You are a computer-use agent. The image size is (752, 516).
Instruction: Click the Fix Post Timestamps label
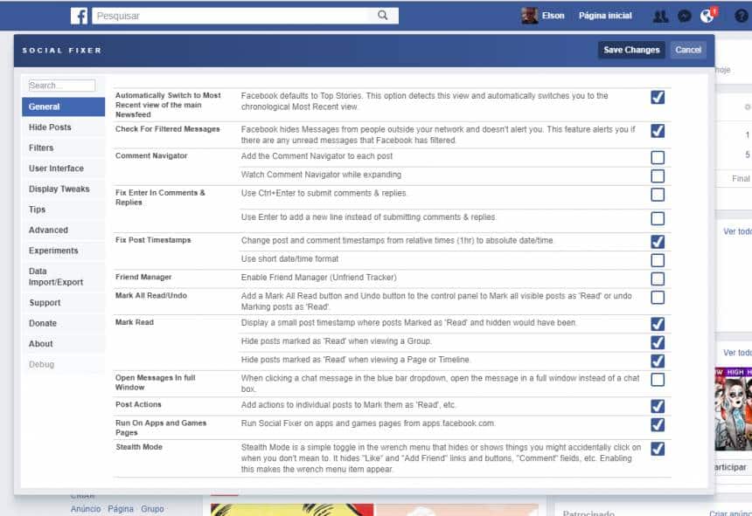click(153, 240)
